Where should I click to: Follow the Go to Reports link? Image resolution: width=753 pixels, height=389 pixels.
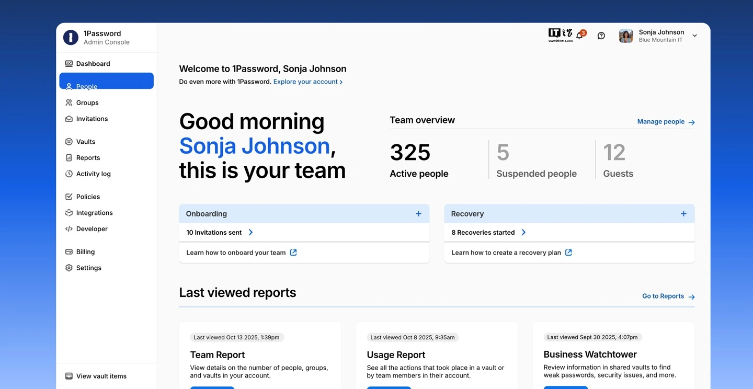668,296
